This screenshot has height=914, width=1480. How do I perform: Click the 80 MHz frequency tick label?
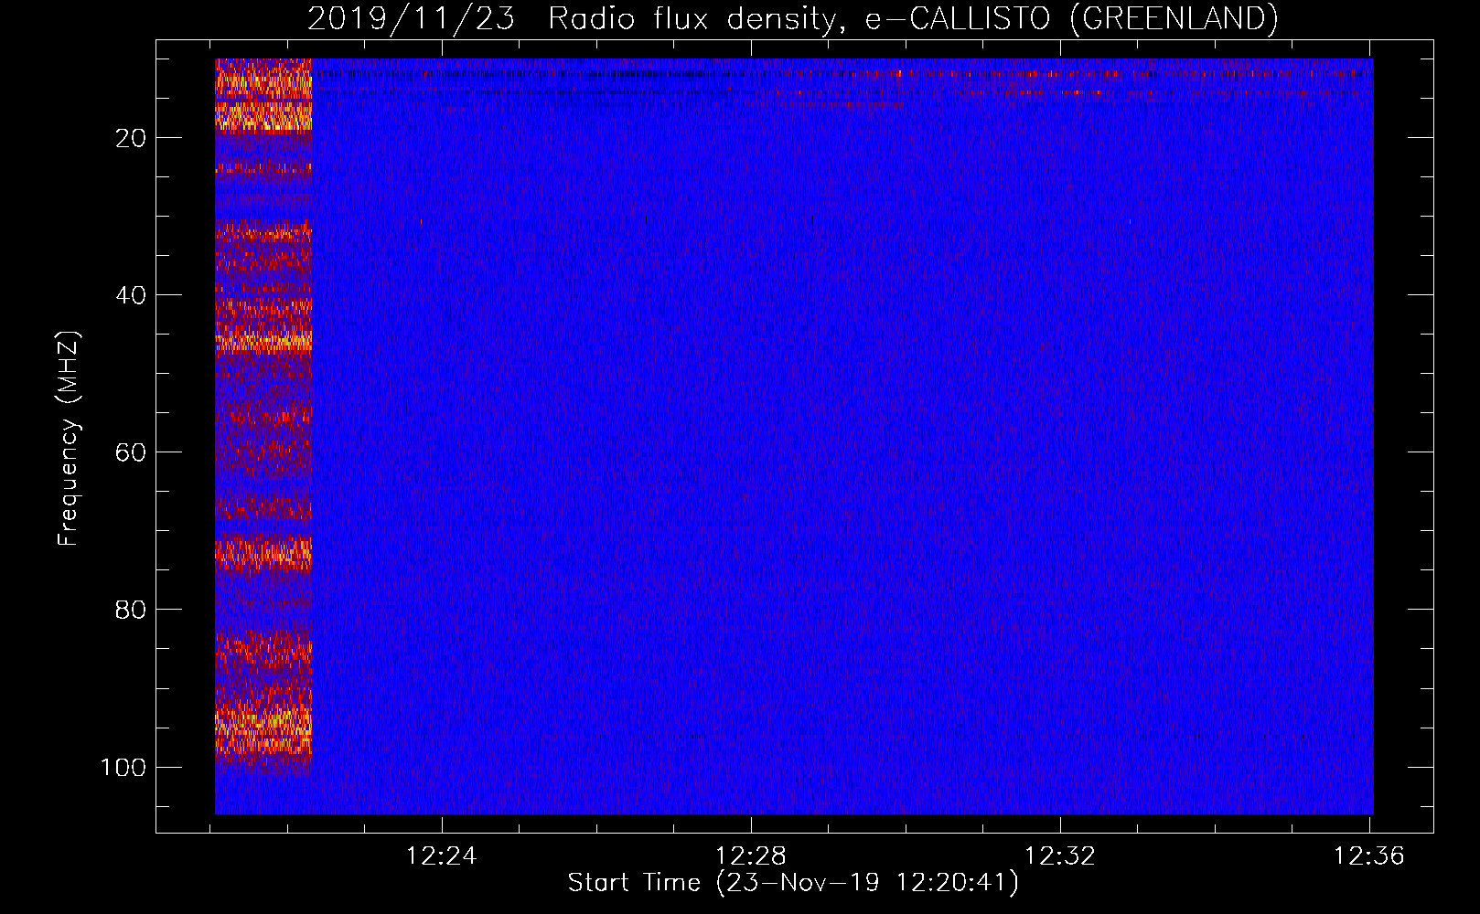(131, 610)
